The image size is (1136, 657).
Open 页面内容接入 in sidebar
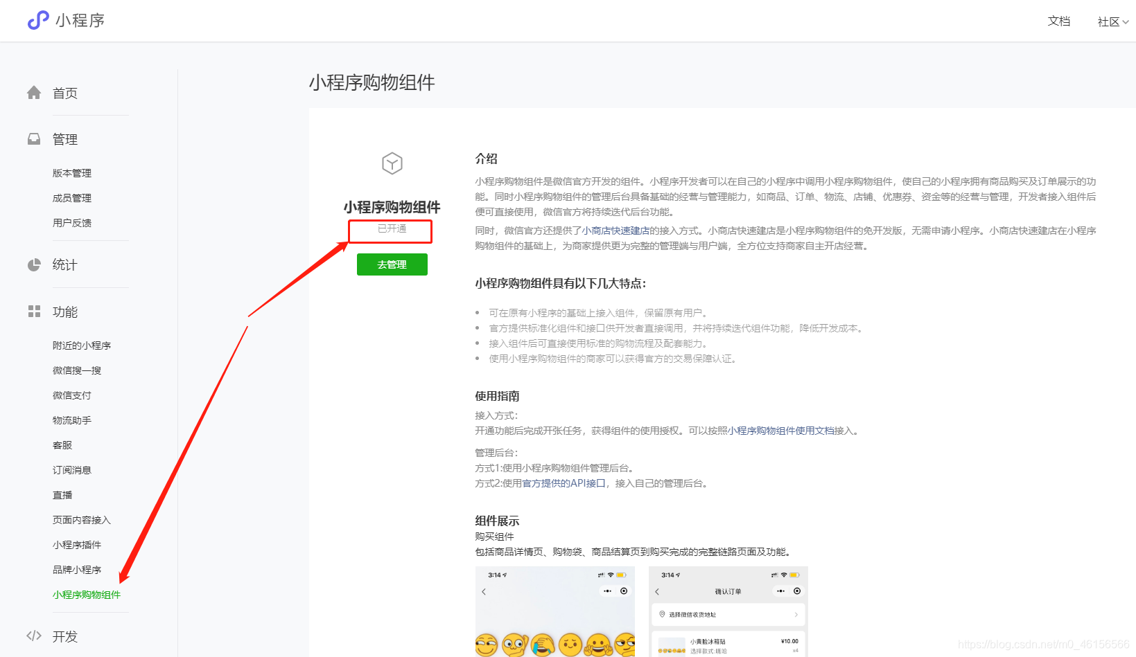pos(82,520)
